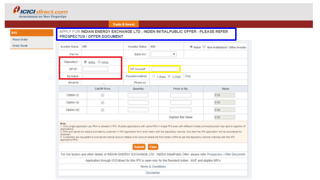Check CutOff Price for Option (iii)

pos(102,110)
